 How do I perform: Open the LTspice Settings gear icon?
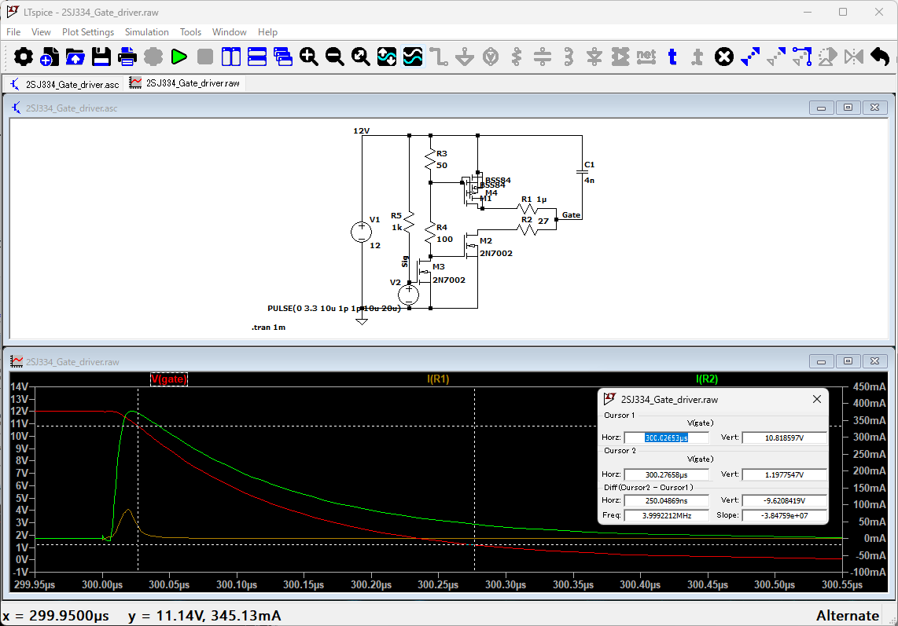tap(24, 57)
